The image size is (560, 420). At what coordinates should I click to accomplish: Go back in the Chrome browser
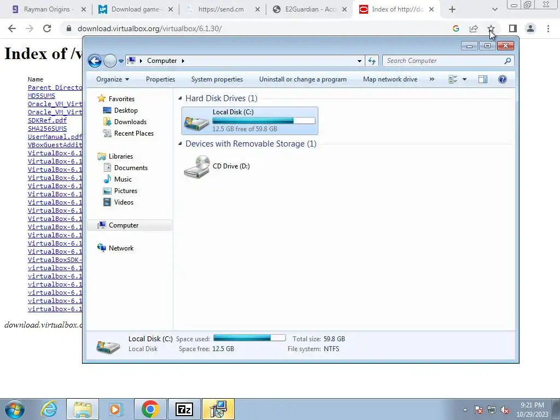[x=12, y=28]
